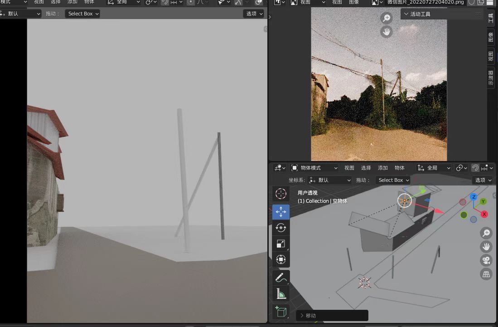
Task: Select the Scale tool
Action: pyautogui.click(x=281, y=244)
